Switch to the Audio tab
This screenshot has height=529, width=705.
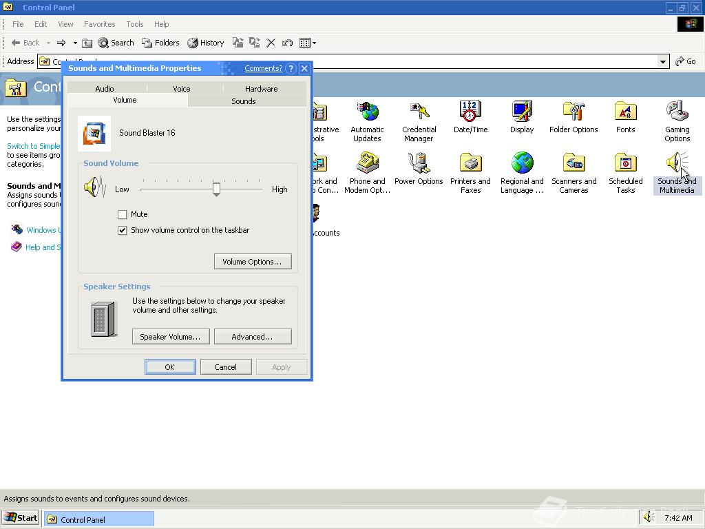click(x=105, y=89)
